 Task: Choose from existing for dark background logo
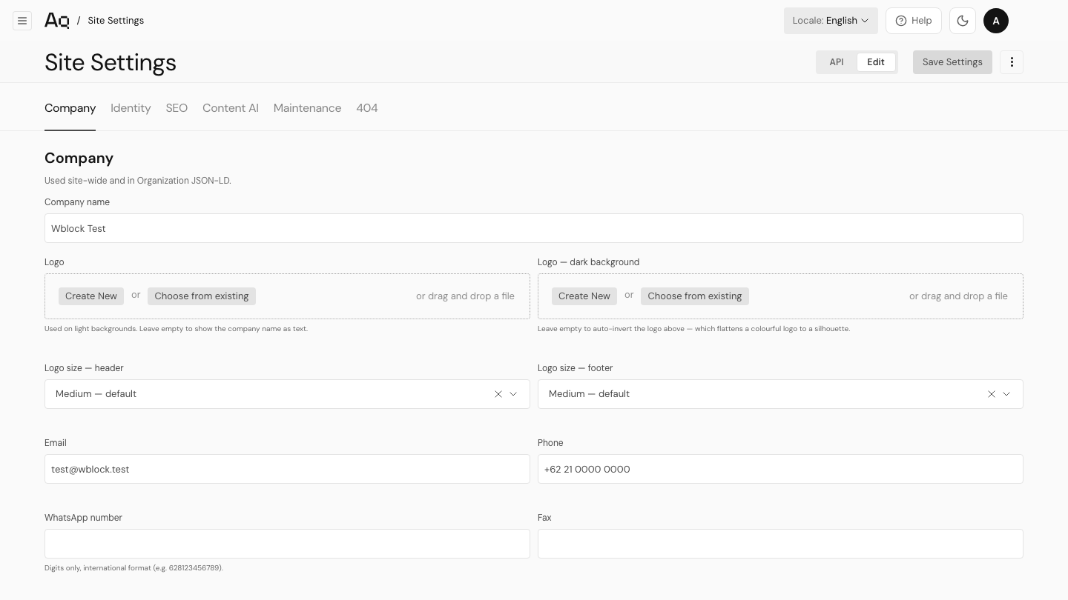(x=695, y=296)
